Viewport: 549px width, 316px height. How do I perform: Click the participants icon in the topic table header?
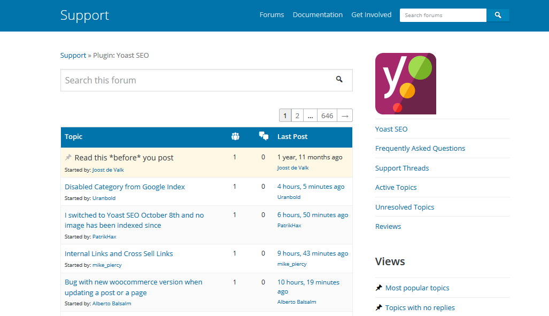click(x=235, y=136)
